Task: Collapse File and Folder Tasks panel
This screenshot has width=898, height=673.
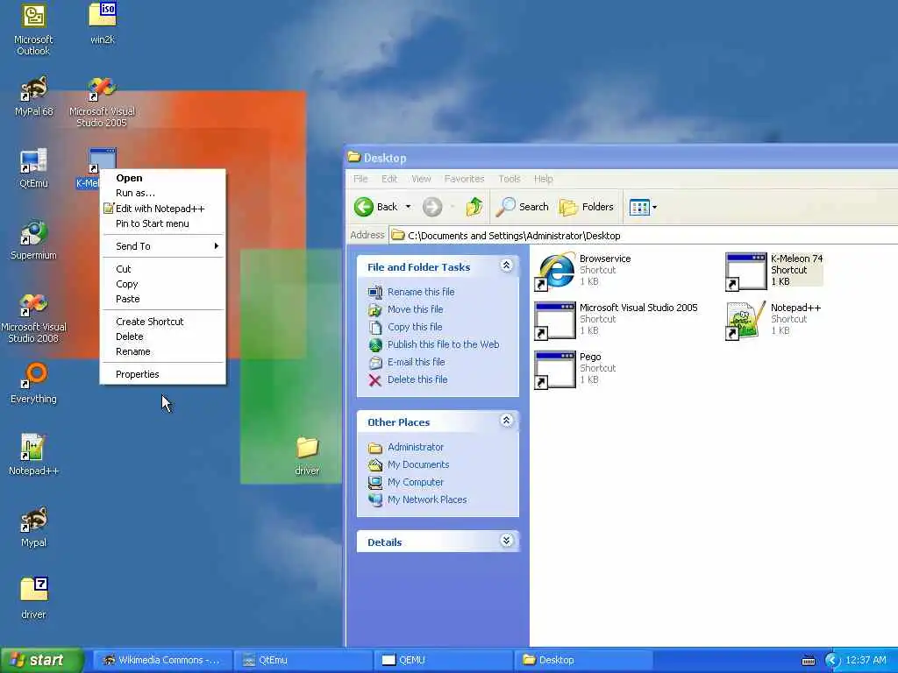Action: (506, 266)
